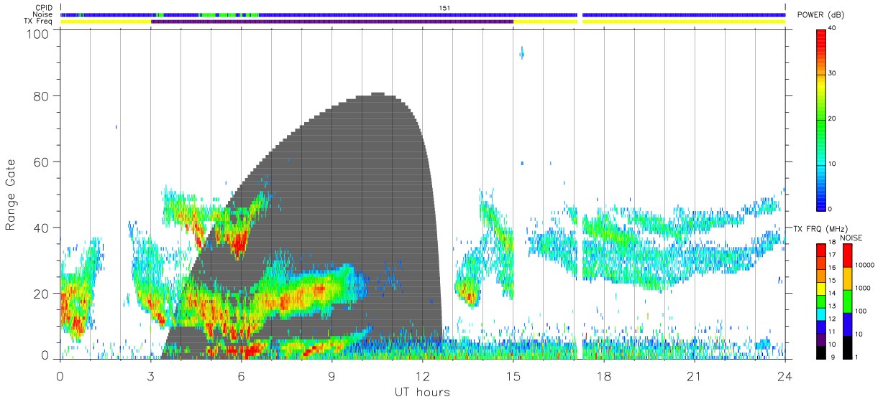Click the 60 tick on Range Gate axis
Screen dimensions: 883x407
42,162
